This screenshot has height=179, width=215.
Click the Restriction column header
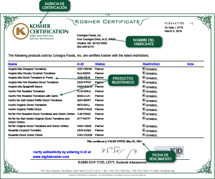(151, 64)
